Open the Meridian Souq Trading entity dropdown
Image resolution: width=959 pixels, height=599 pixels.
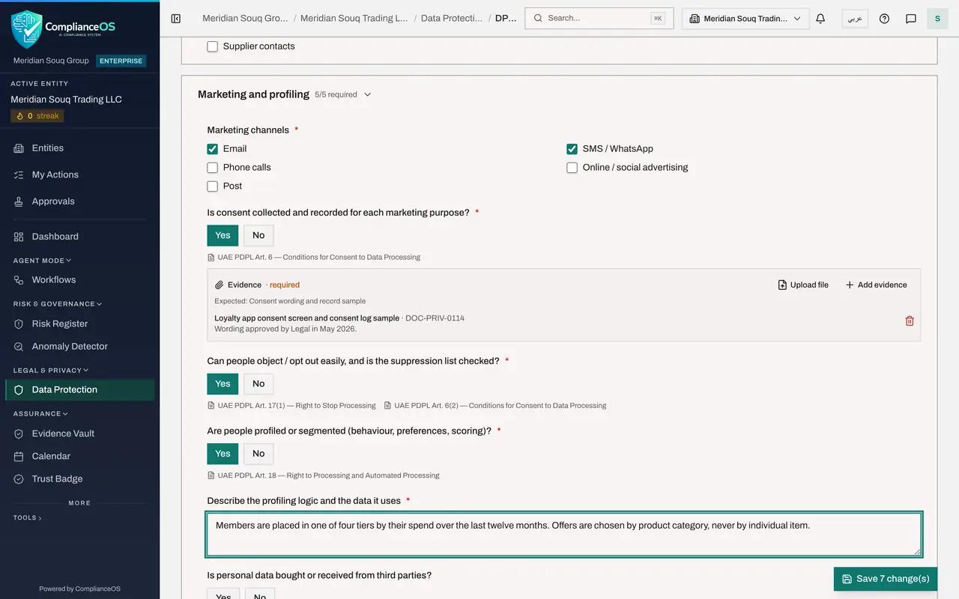point(745,19)
